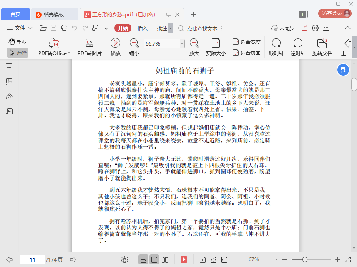
Task: Close the 正方形的乡愁..pdf tab
Action: tap(177, 15)
